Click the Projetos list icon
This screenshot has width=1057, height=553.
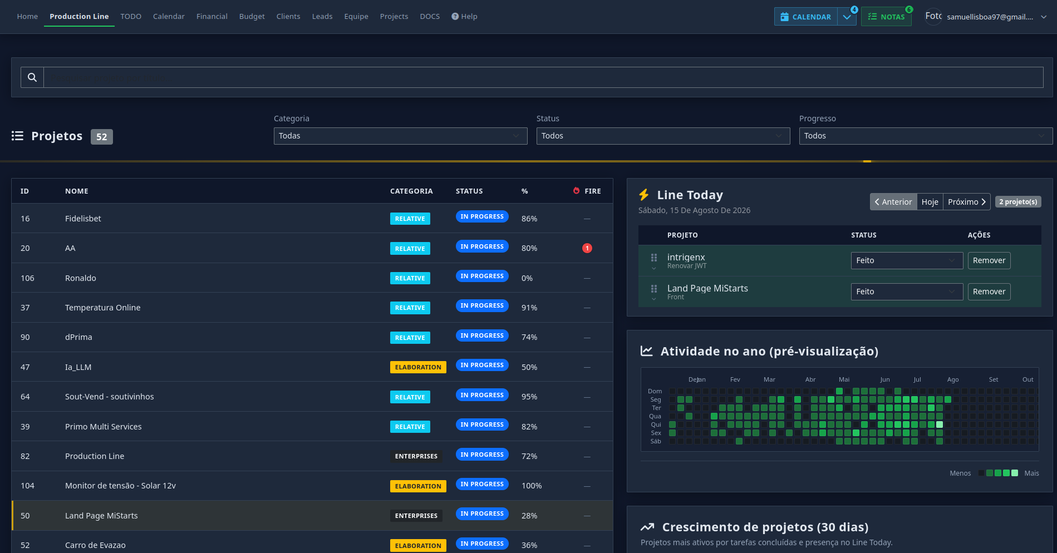pyautogui.click(x=17, y=136)
